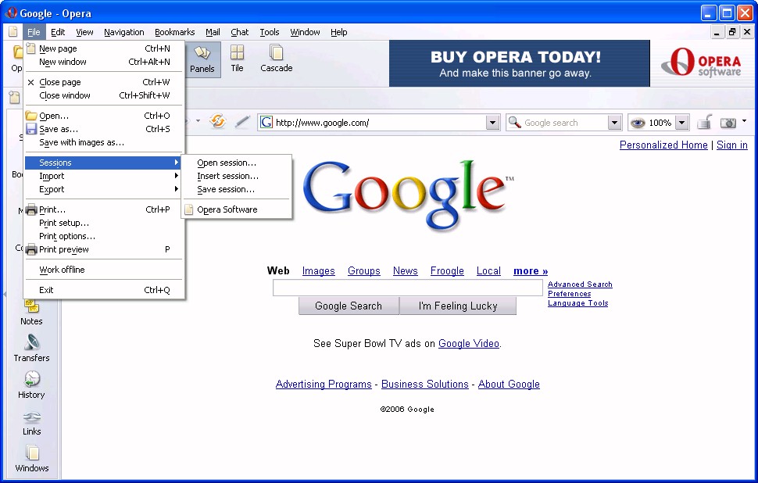Click the document icon left of File menu
Viewport: 758px width, 483px height.
[13, 32]
